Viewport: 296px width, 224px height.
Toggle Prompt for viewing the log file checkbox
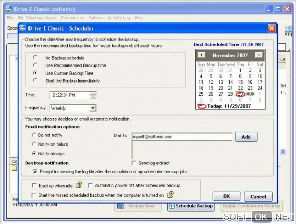point(35,172)
